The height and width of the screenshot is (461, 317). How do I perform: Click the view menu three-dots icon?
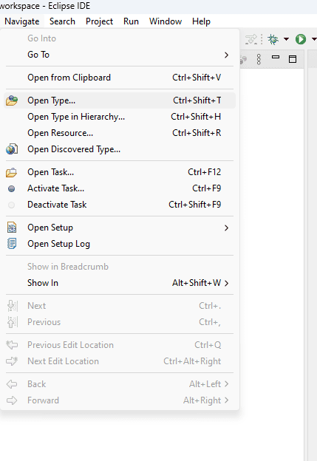pos(259,59)
